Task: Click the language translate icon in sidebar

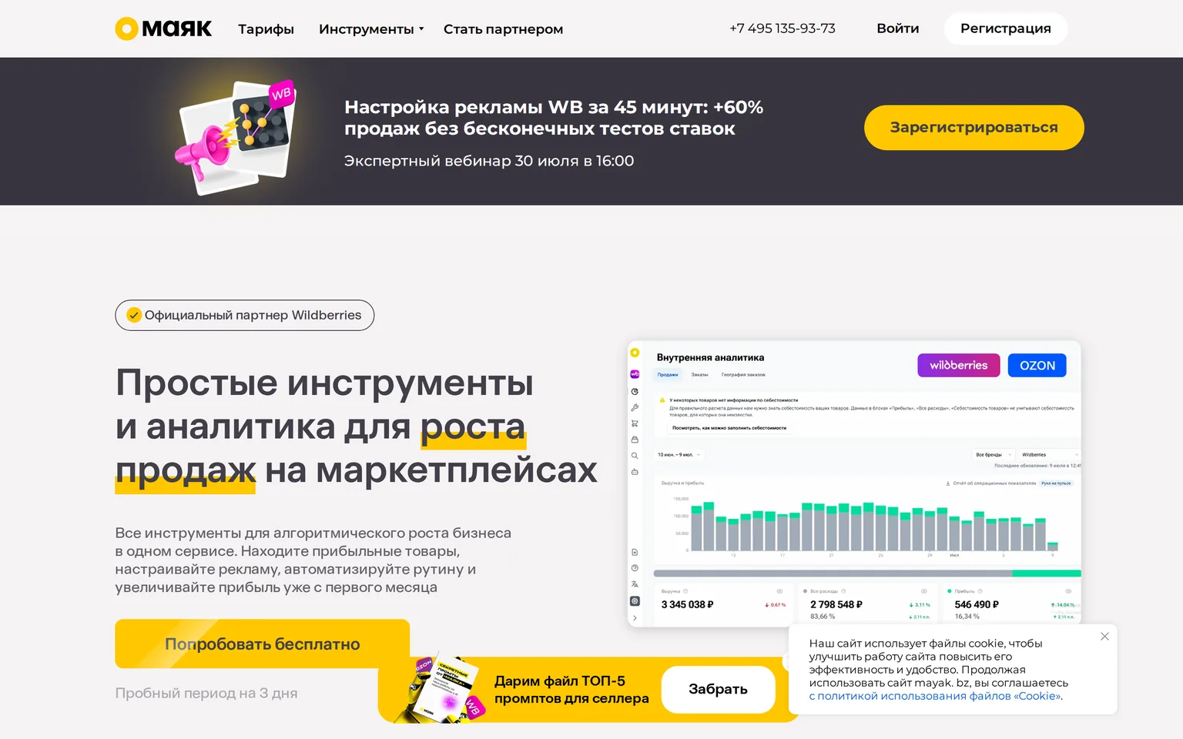Action: click(635, 584)
